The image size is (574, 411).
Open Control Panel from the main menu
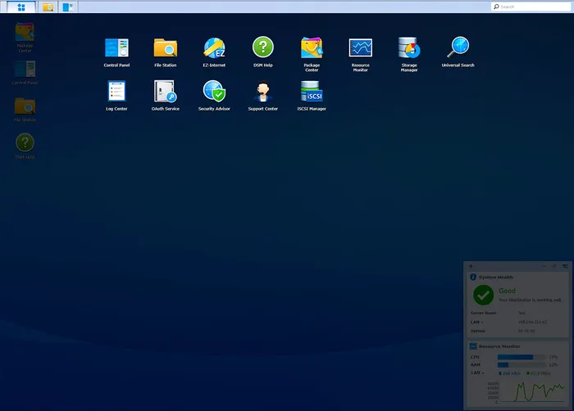116,52
